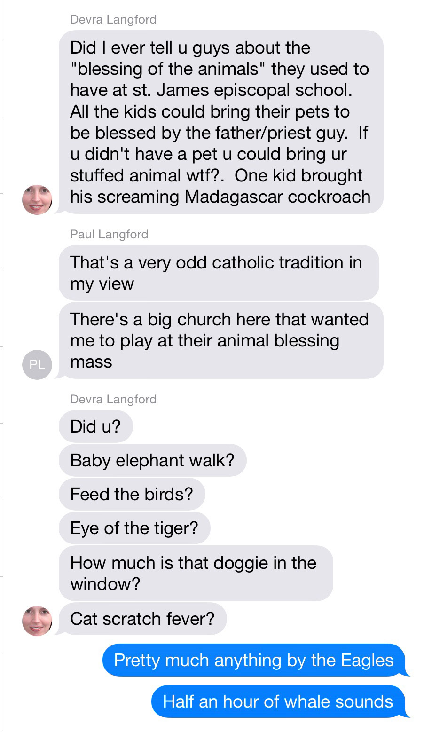The image size is (424, 732).
Task: Select the blue Eagles message bubble
Action: pos(254,660)
